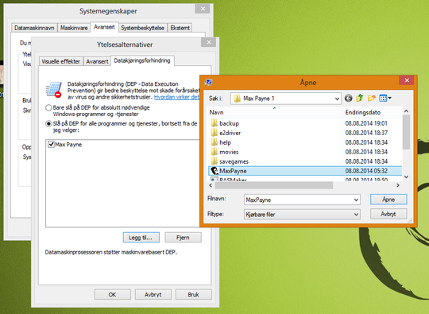Click Bruk in Ytelsesalternativer

193,295
